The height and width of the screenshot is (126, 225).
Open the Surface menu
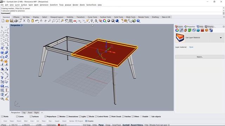coord(24,5)
